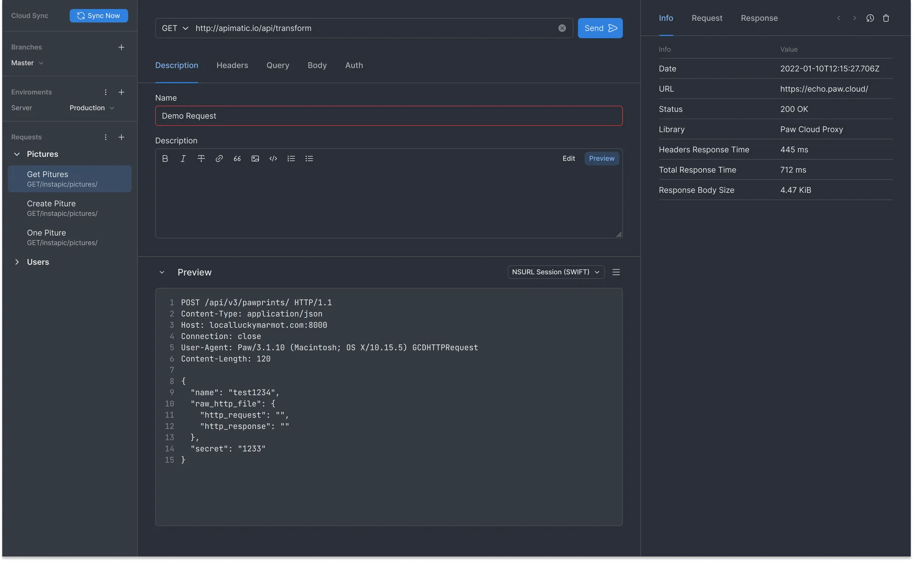Click the Italic formatting icon
913x561 pixels.
point(183,158)
